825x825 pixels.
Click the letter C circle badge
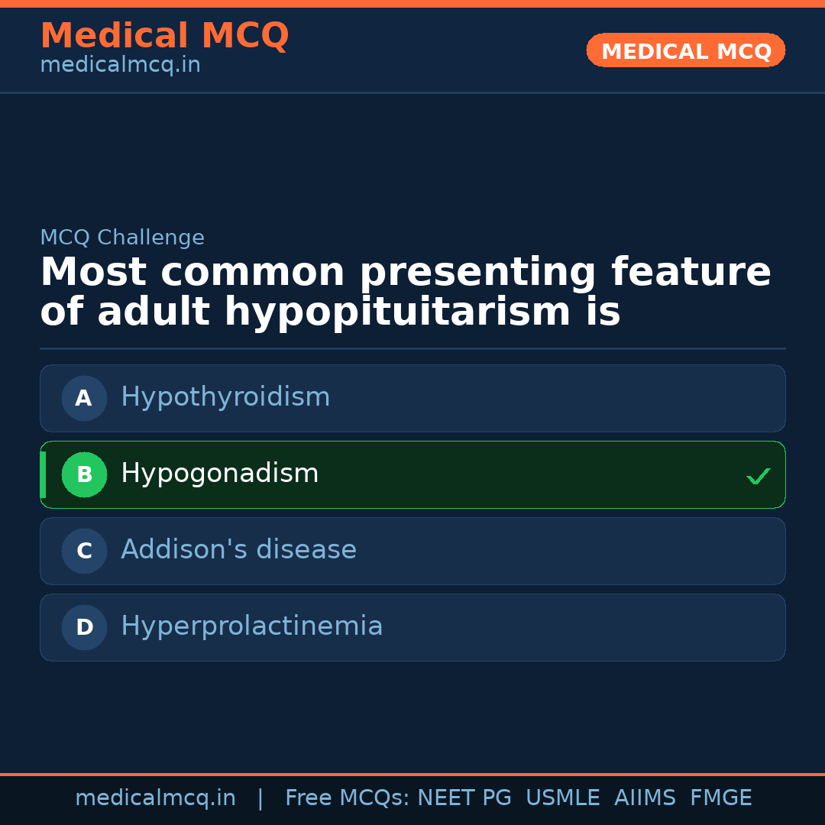pyautogui.click(x=84, y=551)
